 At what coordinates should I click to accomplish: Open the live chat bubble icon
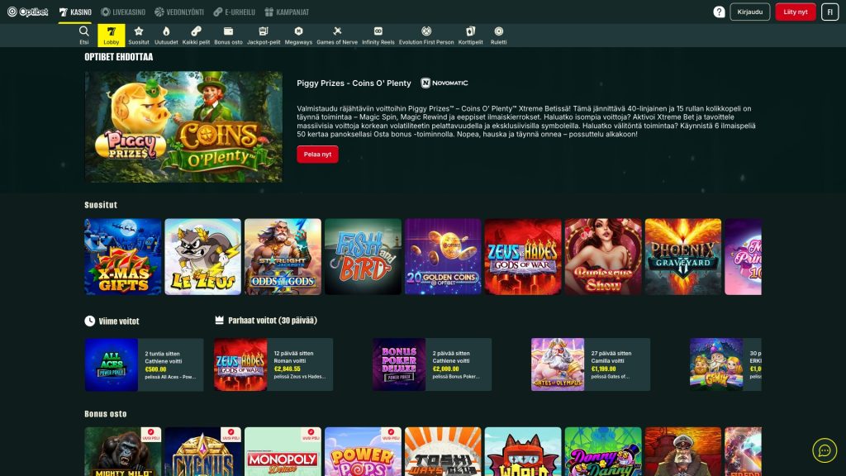(x=825, y=450)
